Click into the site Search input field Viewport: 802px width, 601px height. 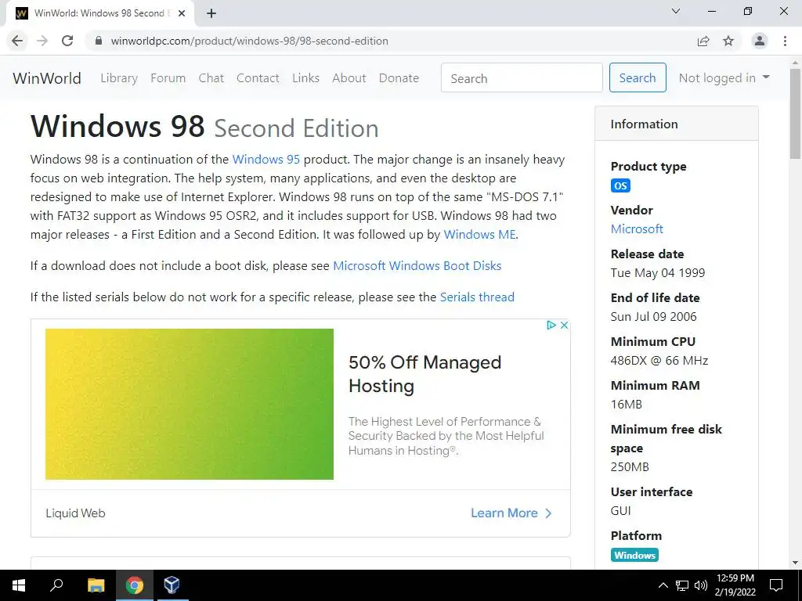click(x=522, y=77)
